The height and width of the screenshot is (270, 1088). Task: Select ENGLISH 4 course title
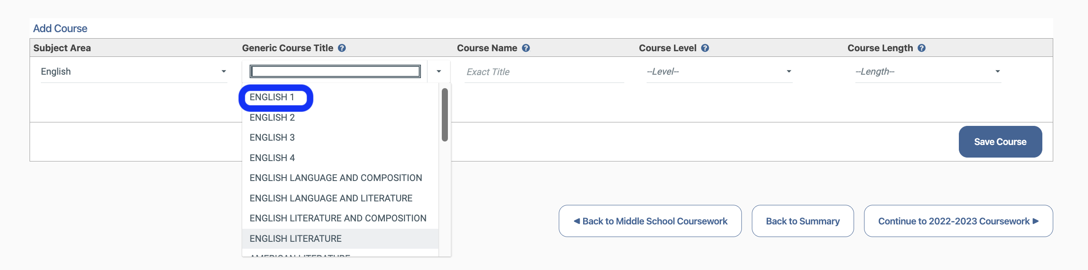(x=272, y=158)
